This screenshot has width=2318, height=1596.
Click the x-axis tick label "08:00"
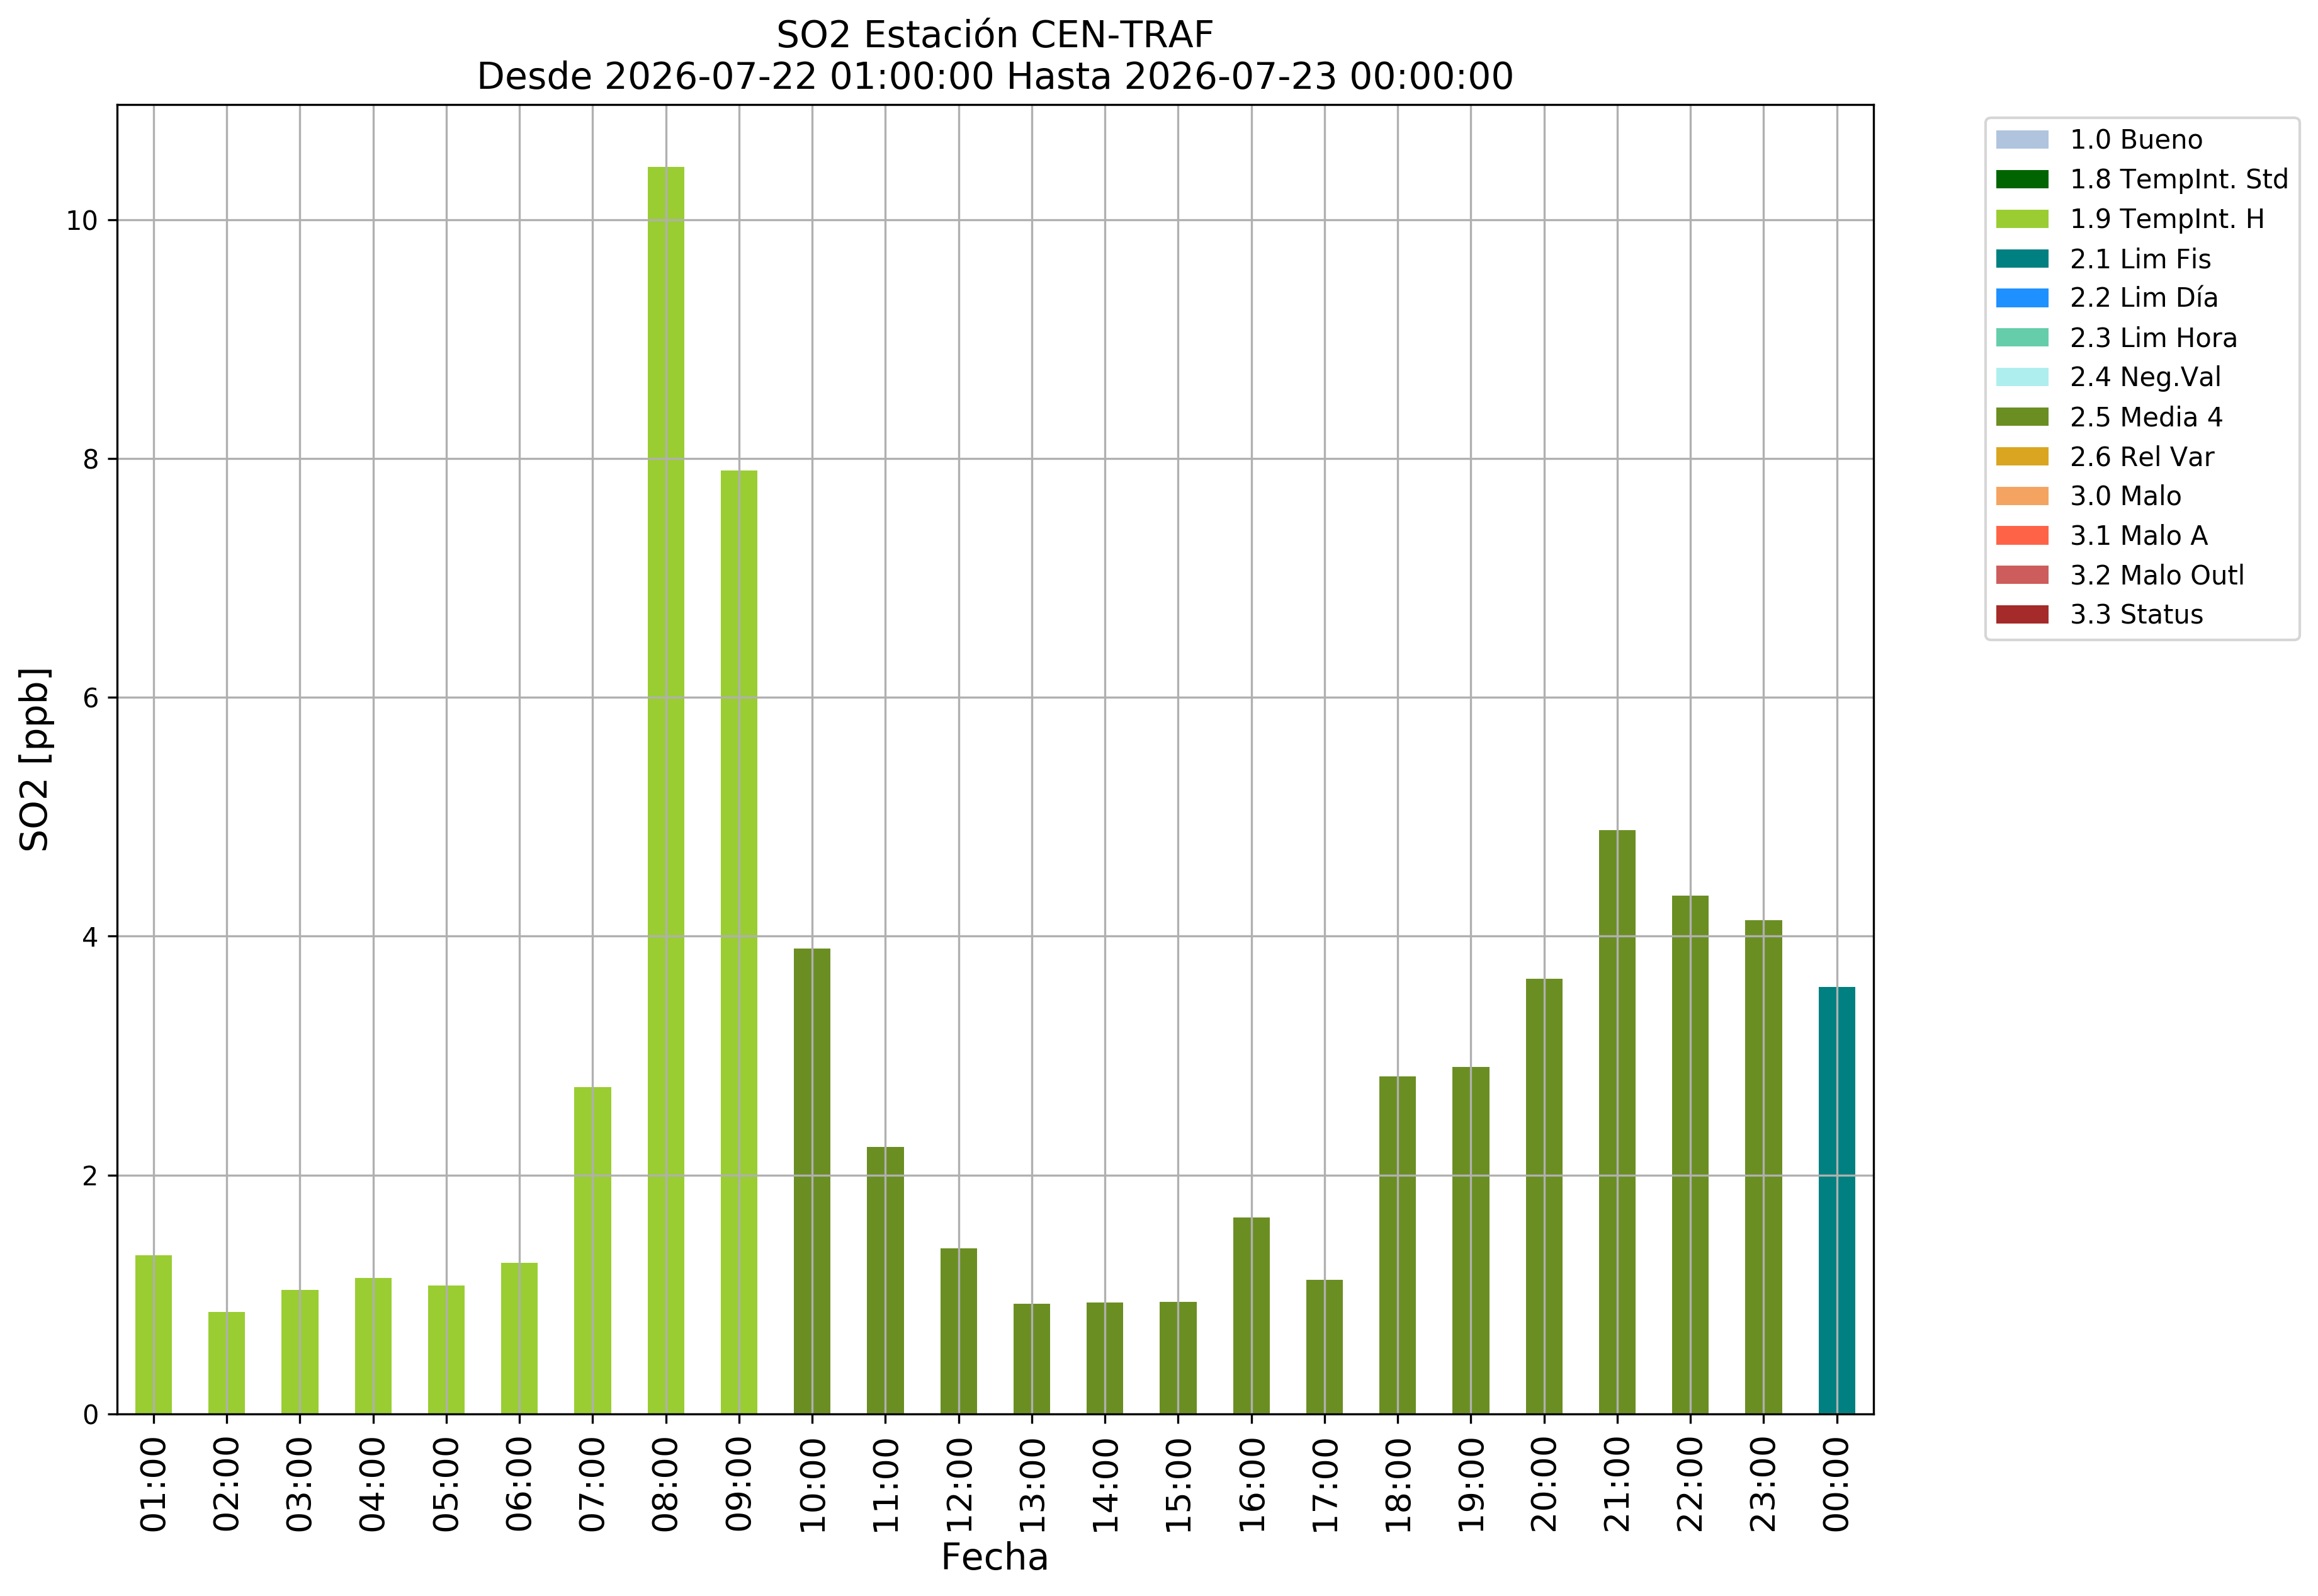click(x=665, y=1484)
